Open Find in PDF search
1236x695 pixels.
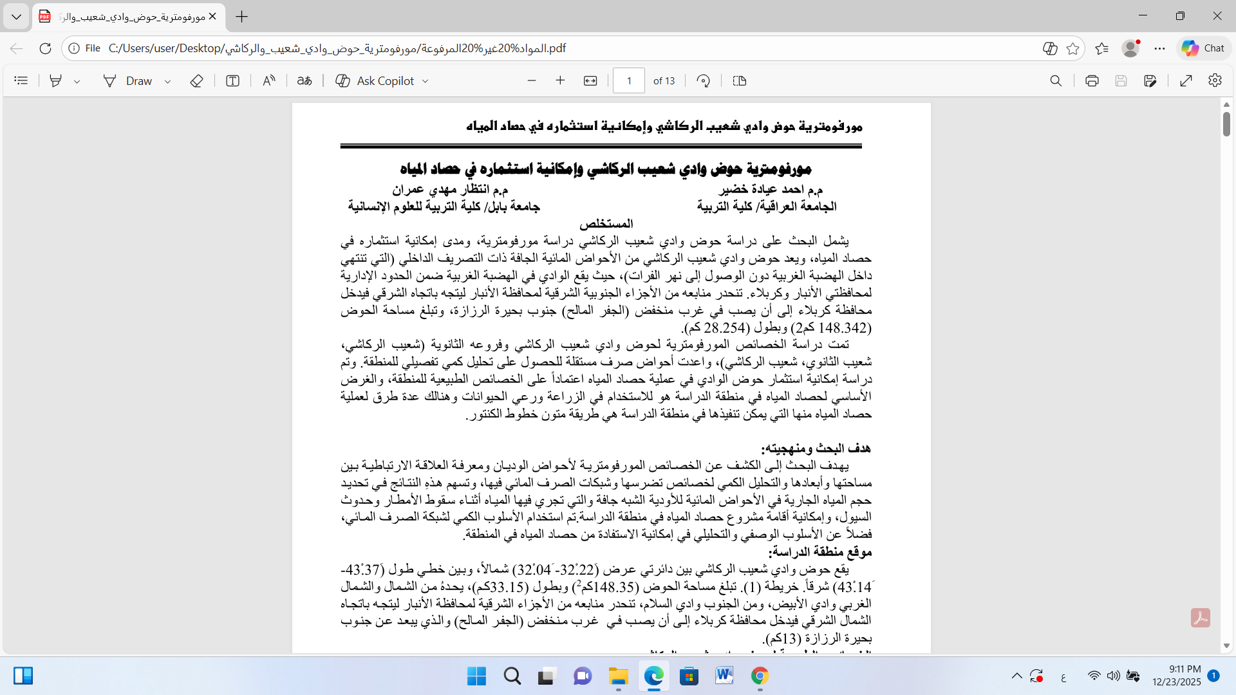[x=1056, y=80]
